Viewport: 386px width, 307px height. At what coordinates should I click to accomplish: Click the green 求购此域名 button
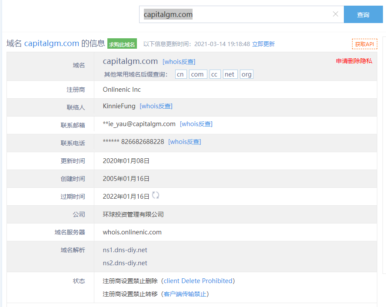click(122, 44)
